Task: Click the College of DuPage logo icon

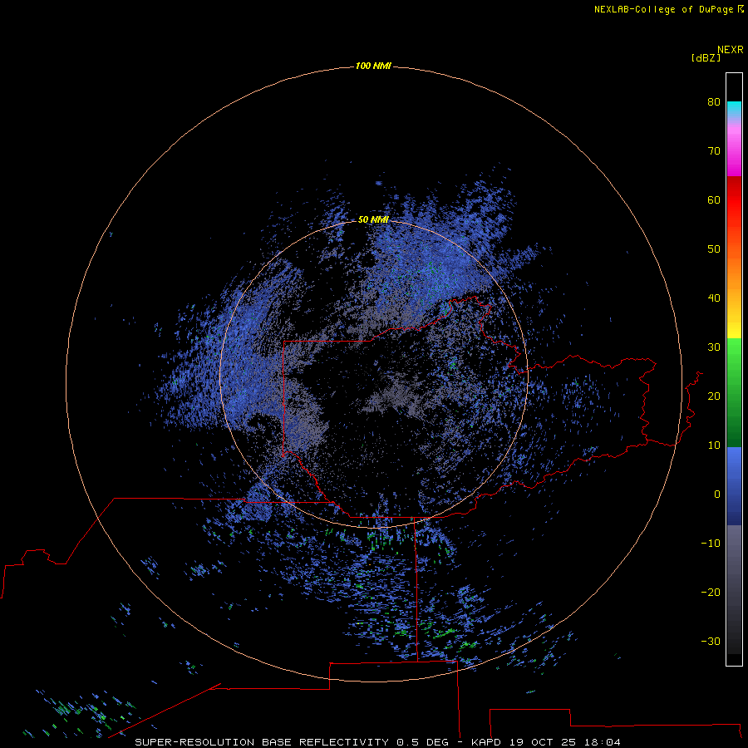Action: (741, 9)
